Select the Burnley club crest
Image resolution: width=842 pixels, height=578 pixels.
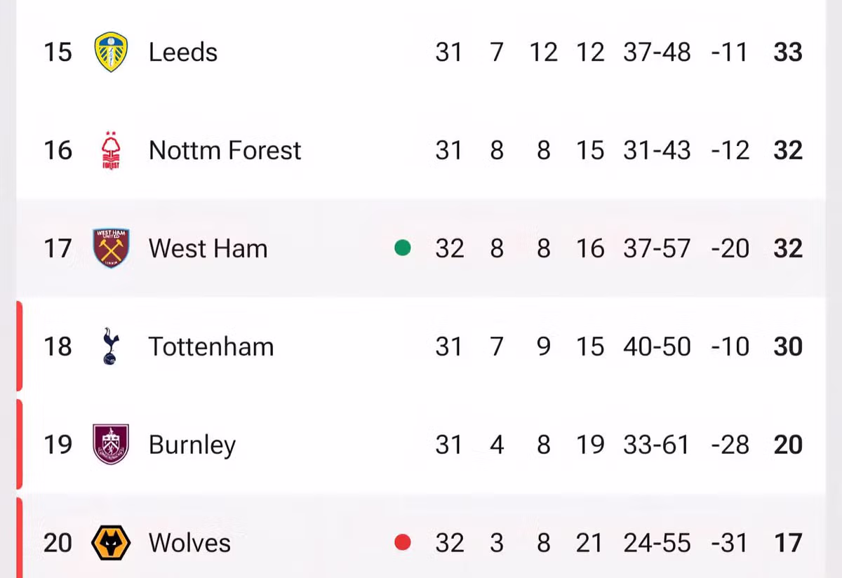click(111, 445)
